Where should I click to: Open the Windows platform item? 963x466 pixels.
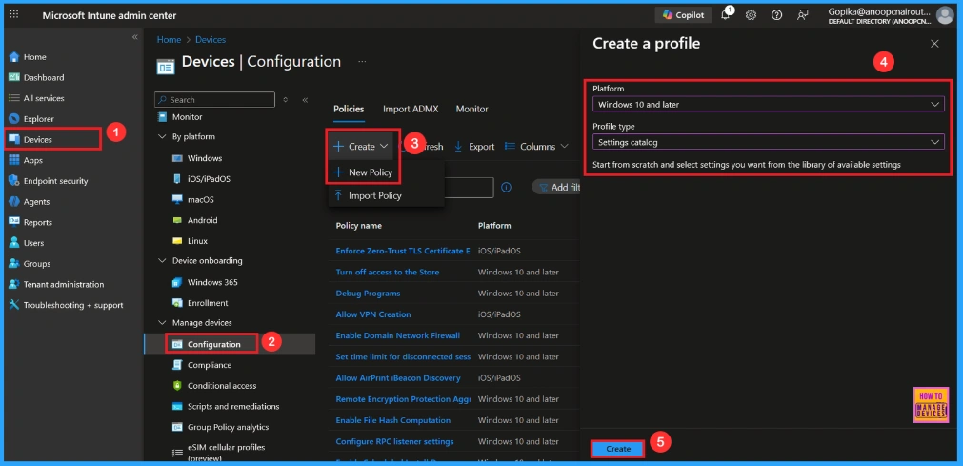point(205,158)
